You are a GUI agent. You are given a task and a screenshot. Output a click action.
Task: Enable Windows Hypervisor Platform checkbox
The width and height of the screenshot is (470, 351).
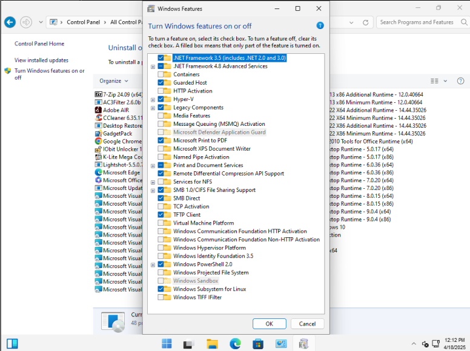tap(161, 248)
